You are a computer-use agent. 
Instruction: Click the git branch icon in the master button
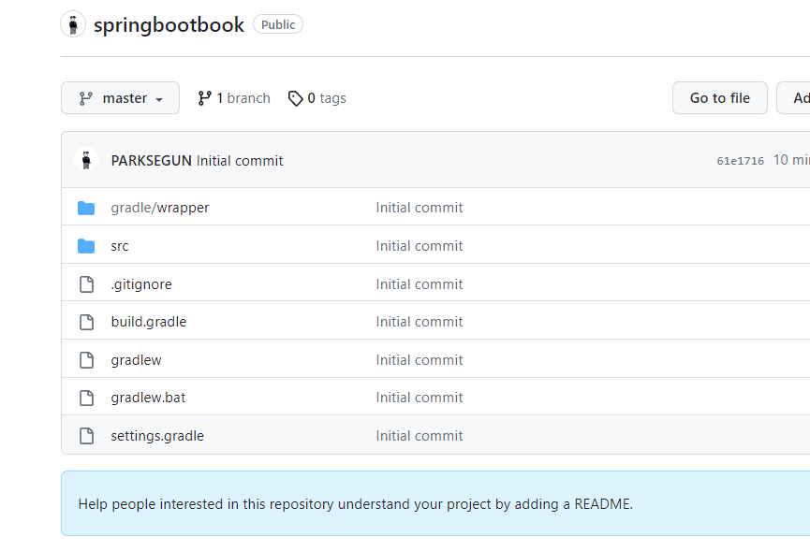tap(86, 98)
